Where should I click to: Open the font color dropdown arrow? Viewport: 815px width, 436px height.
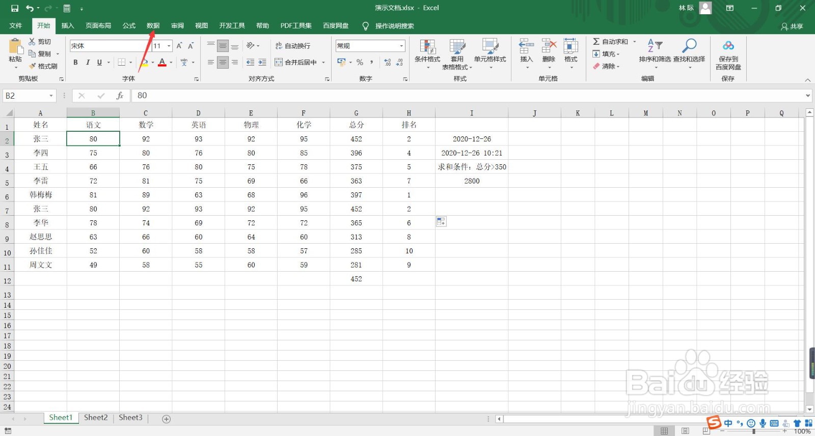pyautogui.click(x=171, y=63)
